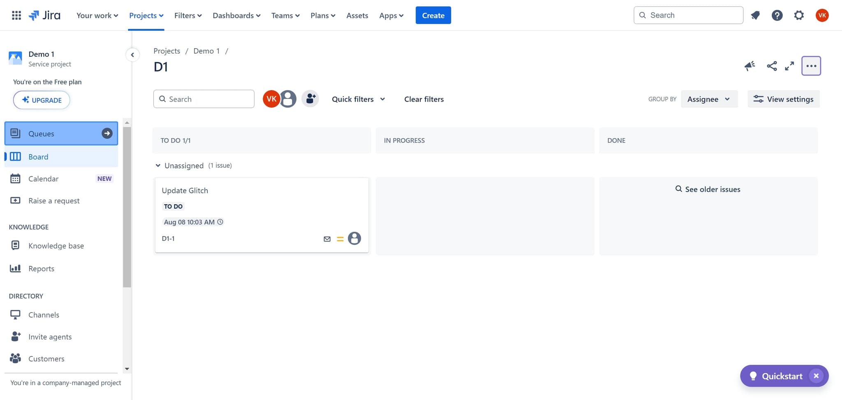Expand the Quick filters dropdown
This screenshot has width=842, height=400.
coord(358,99)
